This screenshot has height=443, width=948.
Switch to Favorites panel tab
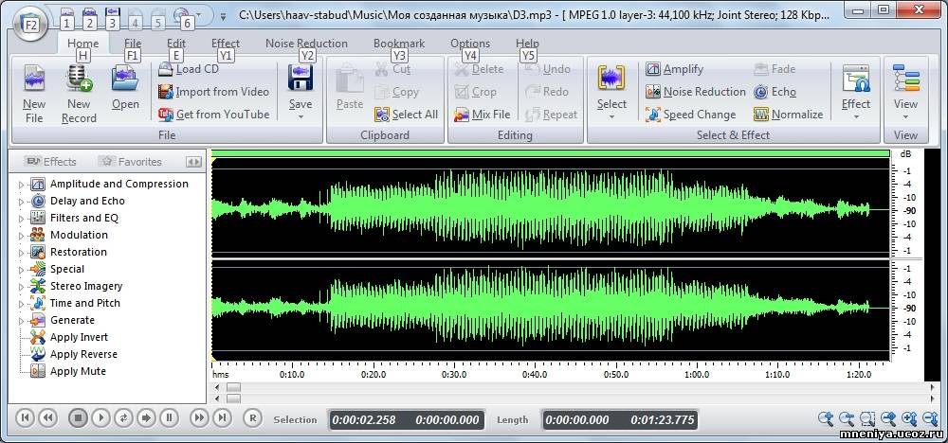tap(131, 162)
